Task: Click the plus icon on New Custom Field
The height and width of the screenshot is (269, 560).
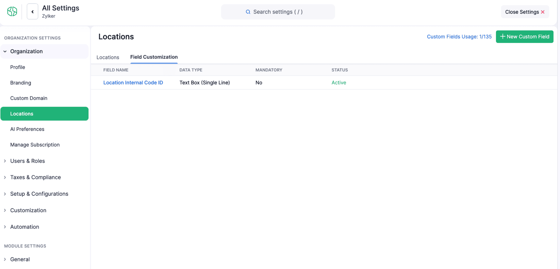Action: [503, 36]
